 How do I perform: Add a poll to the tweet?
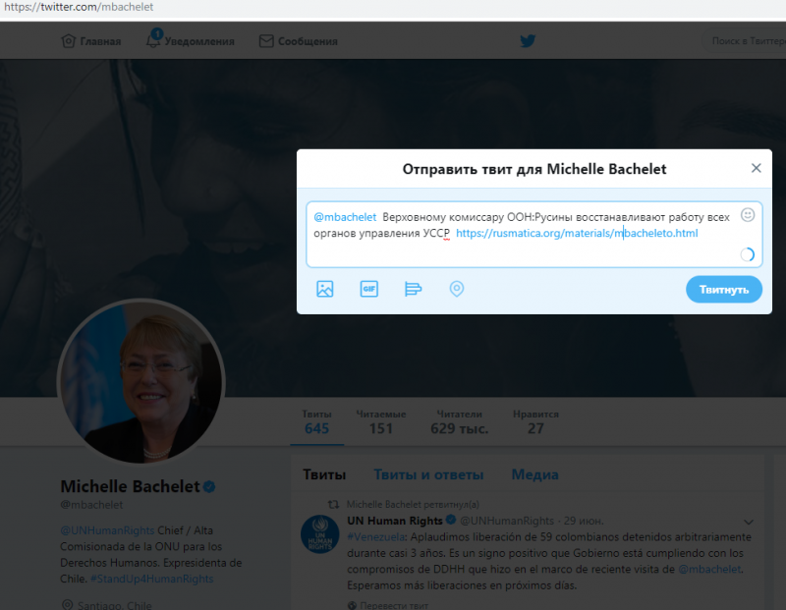[413, 289]
